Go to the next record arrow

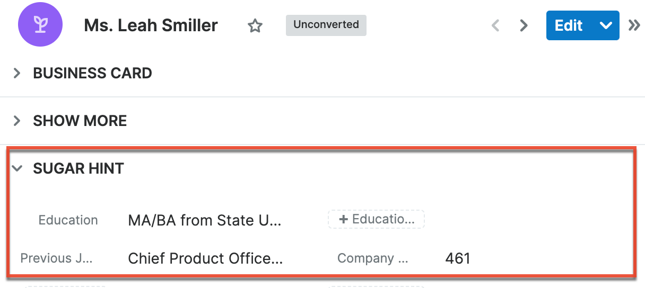(524, 25)
